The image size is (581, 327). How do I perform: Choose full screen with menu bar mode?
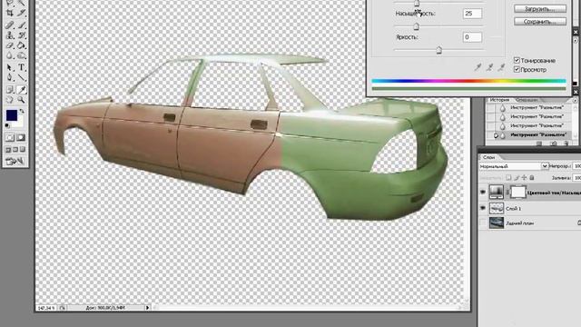point(15,149)
